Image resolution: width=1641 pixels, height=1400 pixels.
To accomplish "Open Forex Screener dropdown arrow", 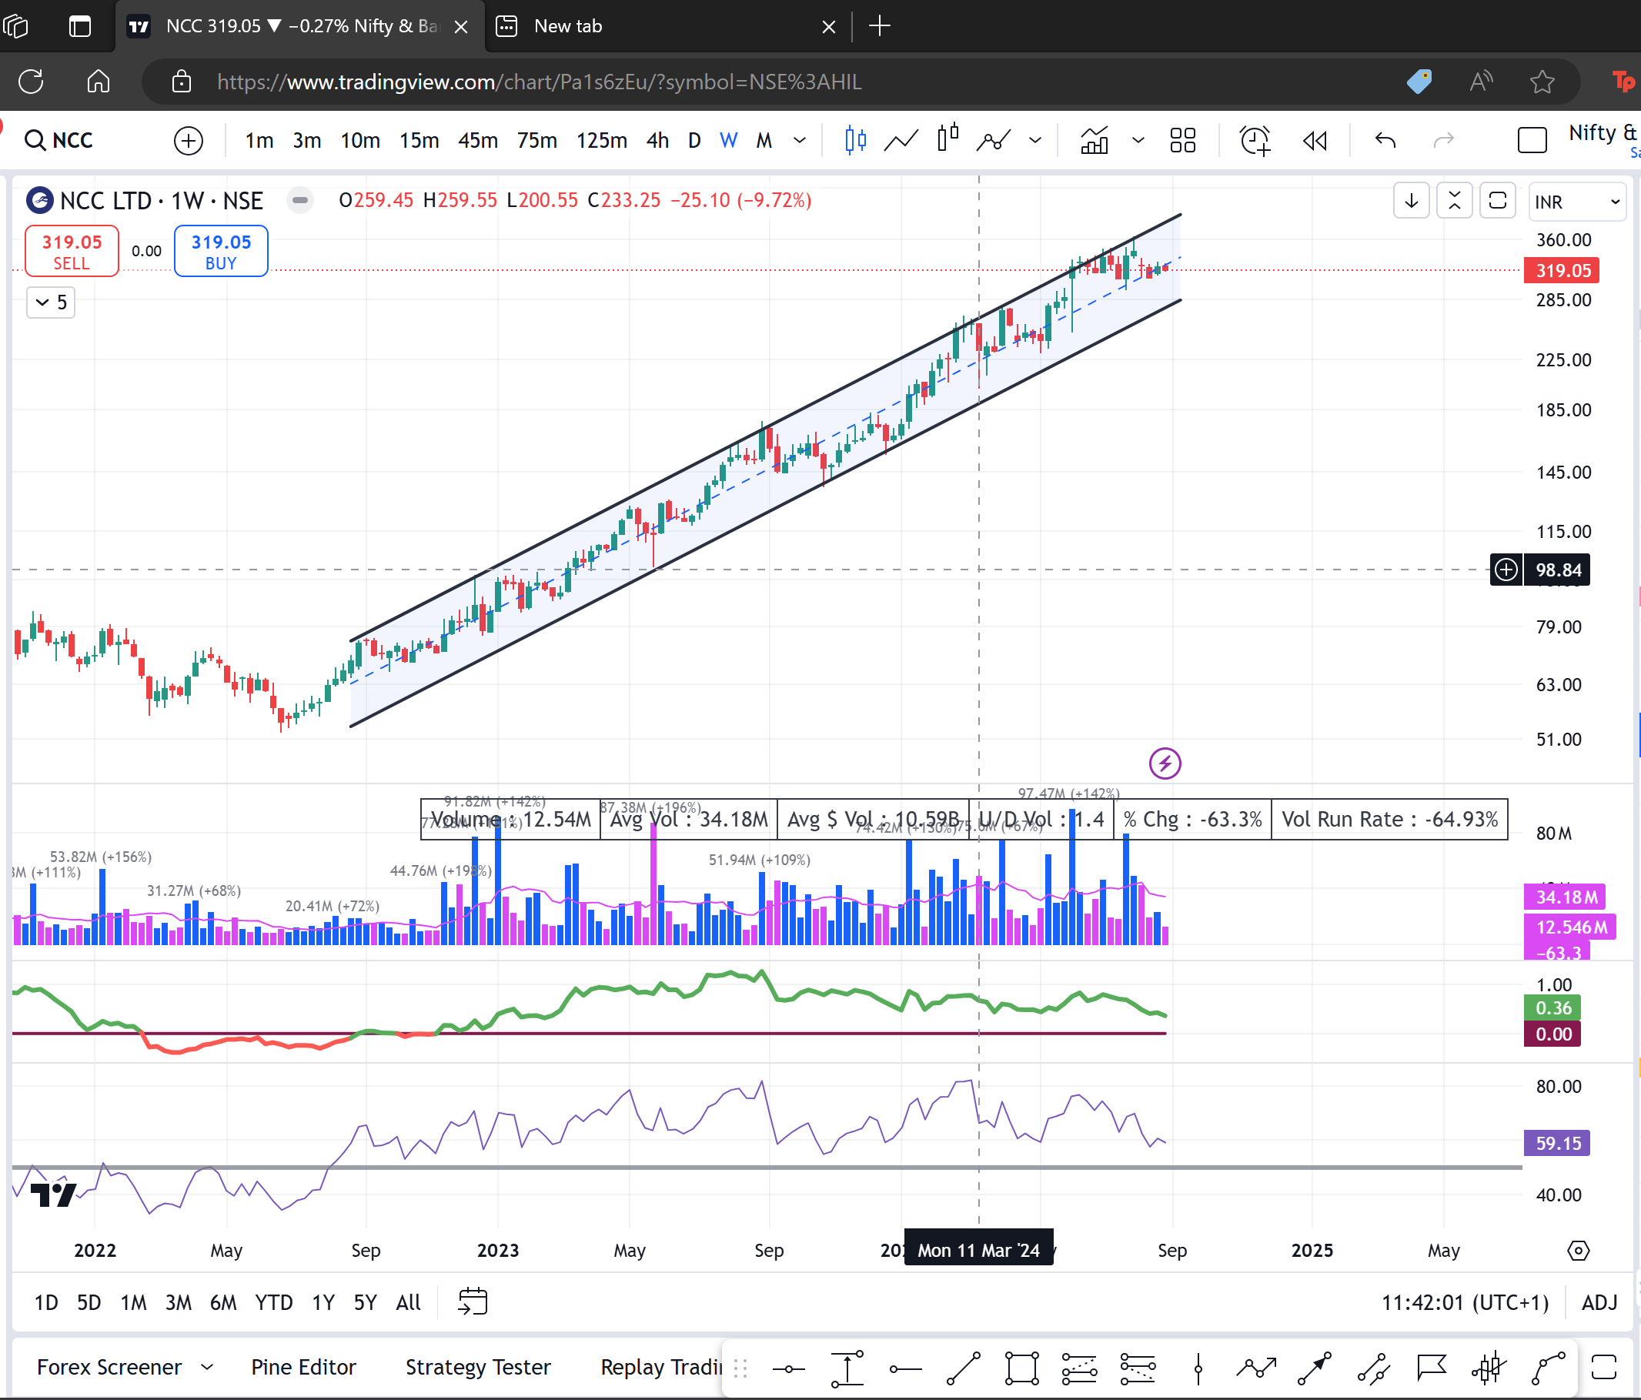I will coord(208,1367).
